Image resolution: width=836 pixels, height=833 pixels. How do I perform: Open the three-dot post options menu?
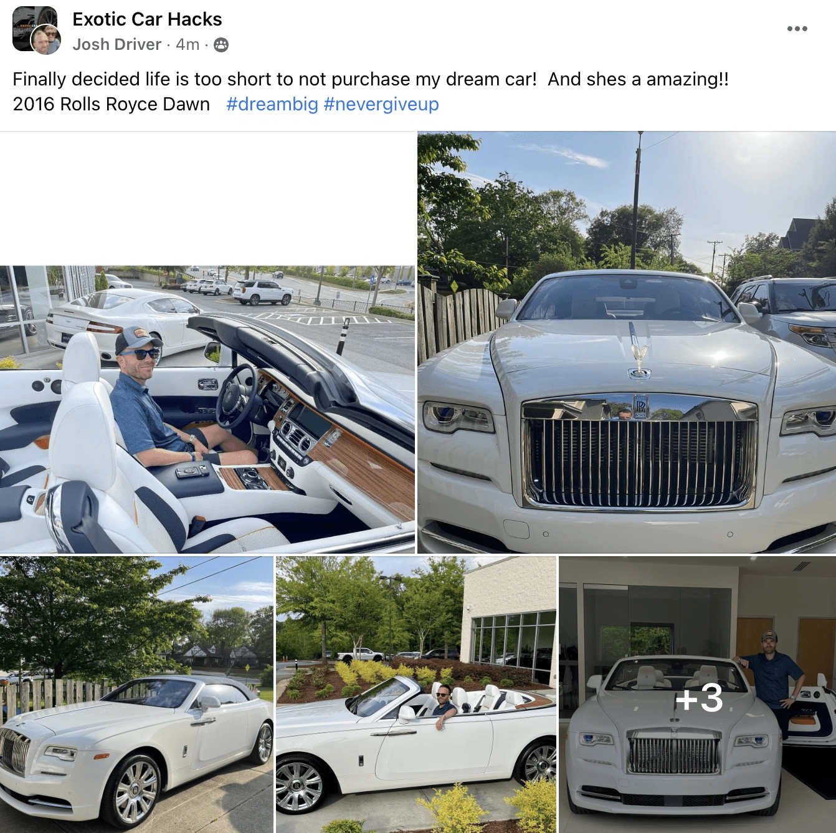tap(797, 29)
